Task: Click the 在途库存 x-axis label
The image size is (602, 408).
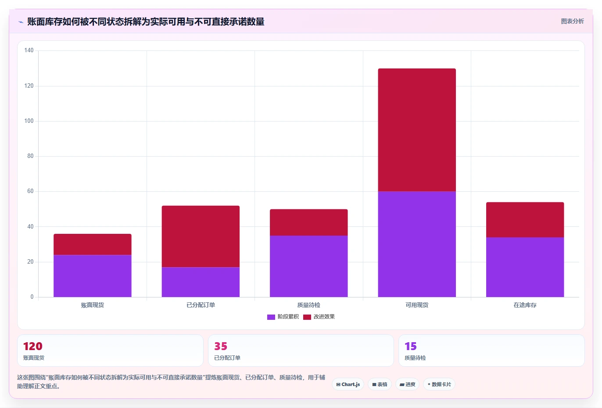Action: [x=525, y=305]
